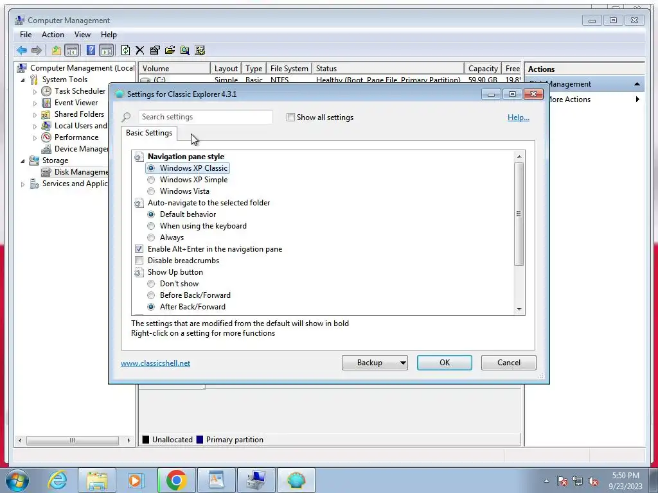Click the magnifier icon beside Search settings

pos(127,117)
